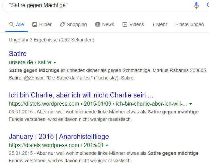Select the Alle search tab
Screen dimensions: 209x164
coord(17,24)
